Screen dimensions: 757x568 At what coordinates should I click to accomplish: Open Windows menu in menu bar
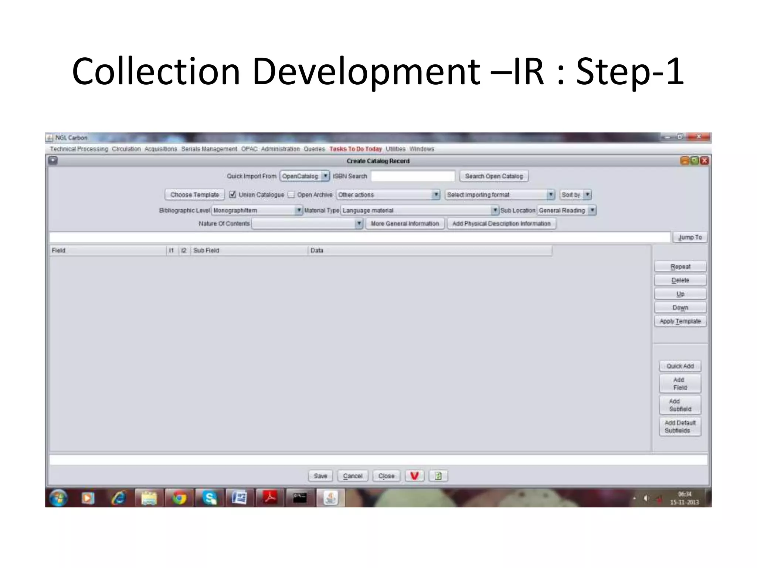click(x=422, y=149)
